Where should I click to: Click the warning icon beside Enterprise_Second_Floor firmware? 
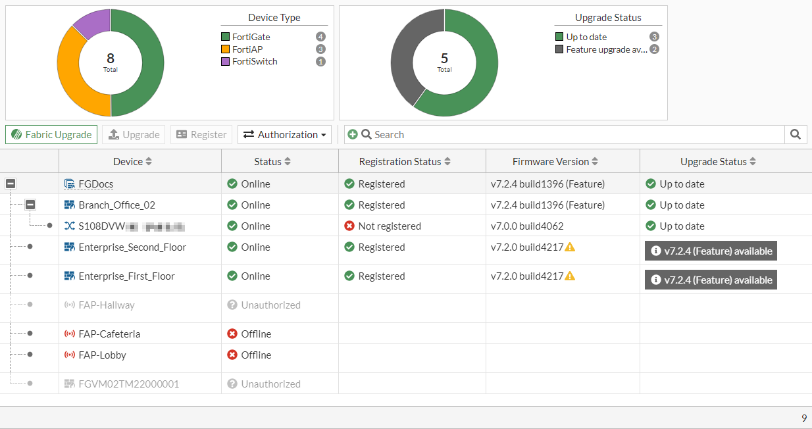pyautogui.click(x=570, y=247)
